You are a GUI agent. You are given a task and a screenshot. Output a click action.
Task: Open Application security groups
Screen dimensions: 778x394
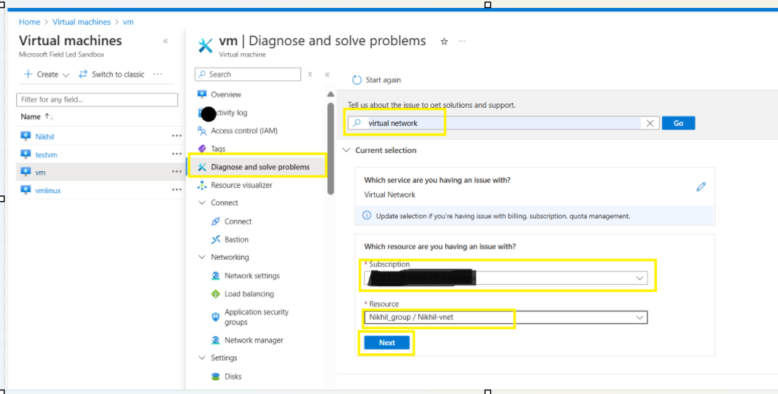256,317
